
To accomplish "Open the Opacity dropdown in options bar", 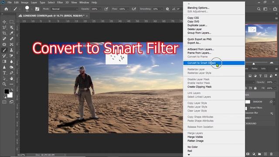I will [x=100, y=9].
